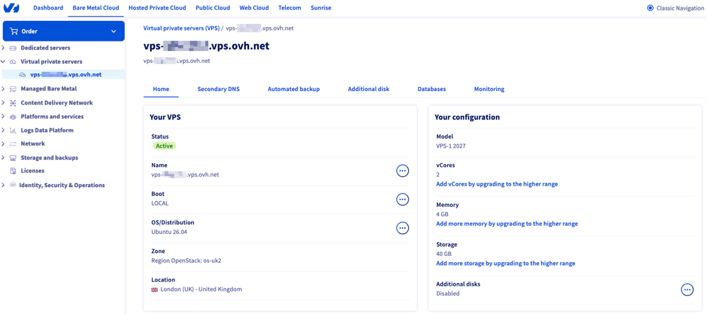Click Add vCores by upgrading link
The image size is (707, 314).
tap(497, 184)
